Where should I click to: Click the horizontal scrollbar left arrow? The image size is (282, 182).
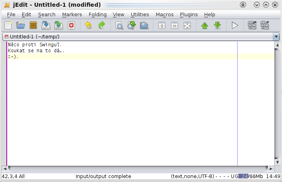(5, 169)
